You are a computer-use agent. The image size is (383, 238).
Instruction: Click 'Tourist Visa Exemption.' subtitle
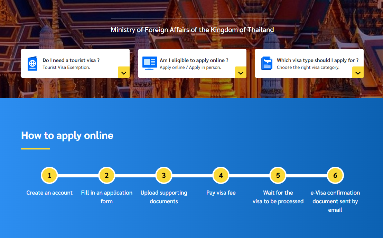pyautogui.click(x=66, y=68)
